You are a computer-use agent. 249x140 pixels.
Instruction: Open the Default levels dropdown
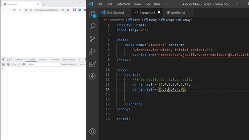click(68, 64)
